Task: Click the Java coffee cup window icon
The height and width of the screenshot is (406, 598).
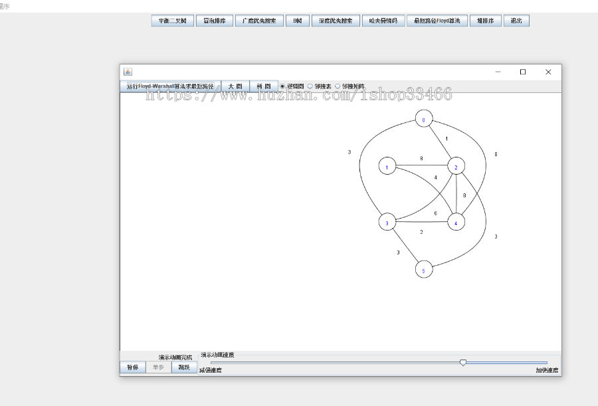Action: pyautogui.click(x=126, y=71)
